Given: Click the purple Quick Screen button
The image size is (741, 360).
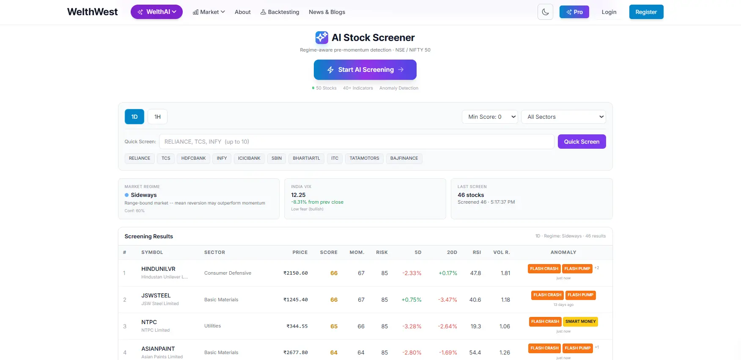Looking at the screenshot, I should click(x=582, y=142).
